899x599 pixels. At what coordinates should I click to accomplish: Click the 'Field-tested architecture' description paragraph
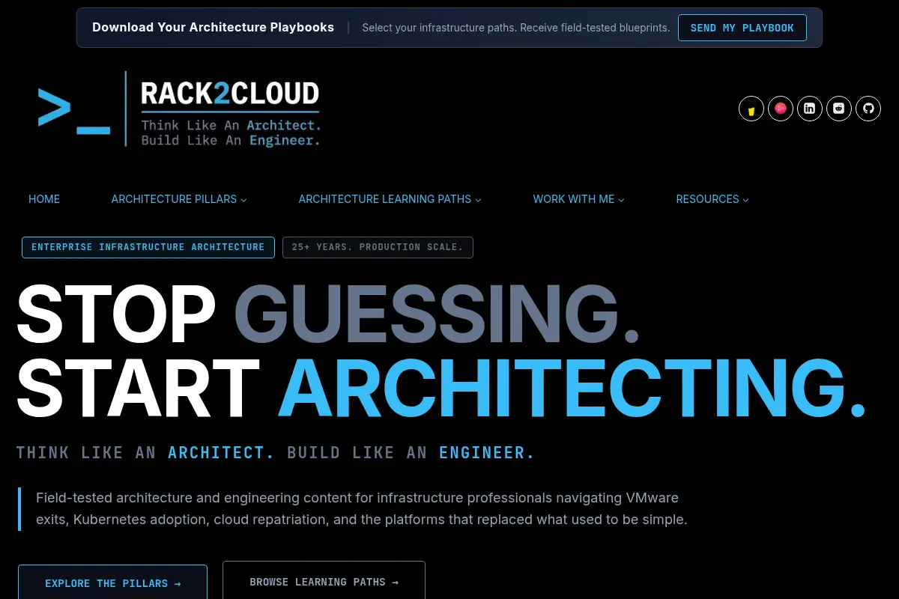pyautogui.click(x=361, y=508)
